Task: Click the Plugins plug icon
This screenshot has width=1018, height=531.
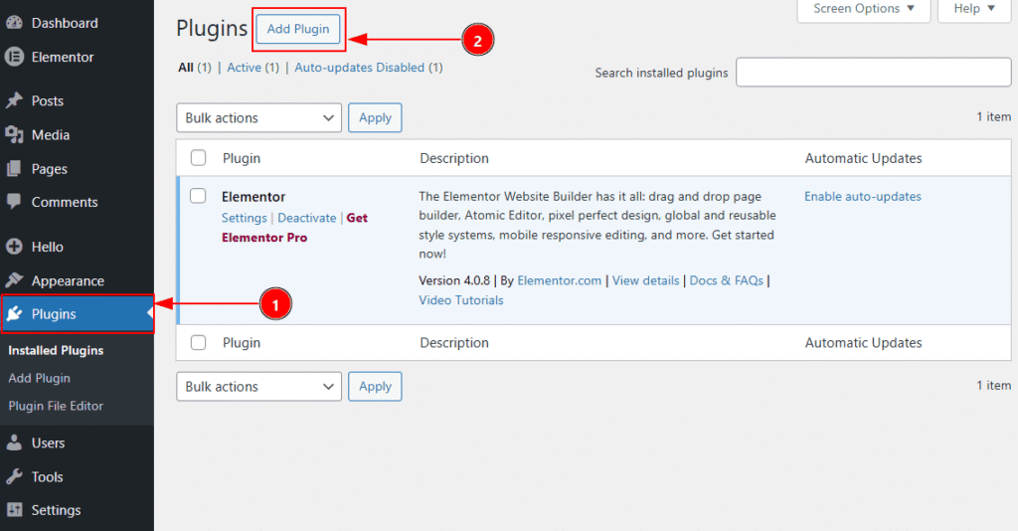Action: tap(14, 314)
